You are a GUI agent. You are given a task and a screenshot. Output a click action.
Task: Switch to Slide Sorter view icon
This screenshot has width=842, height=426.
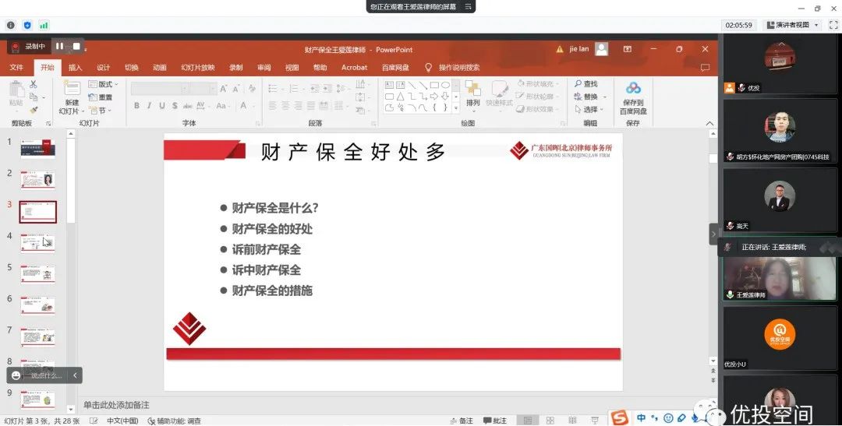click(550, 421)
